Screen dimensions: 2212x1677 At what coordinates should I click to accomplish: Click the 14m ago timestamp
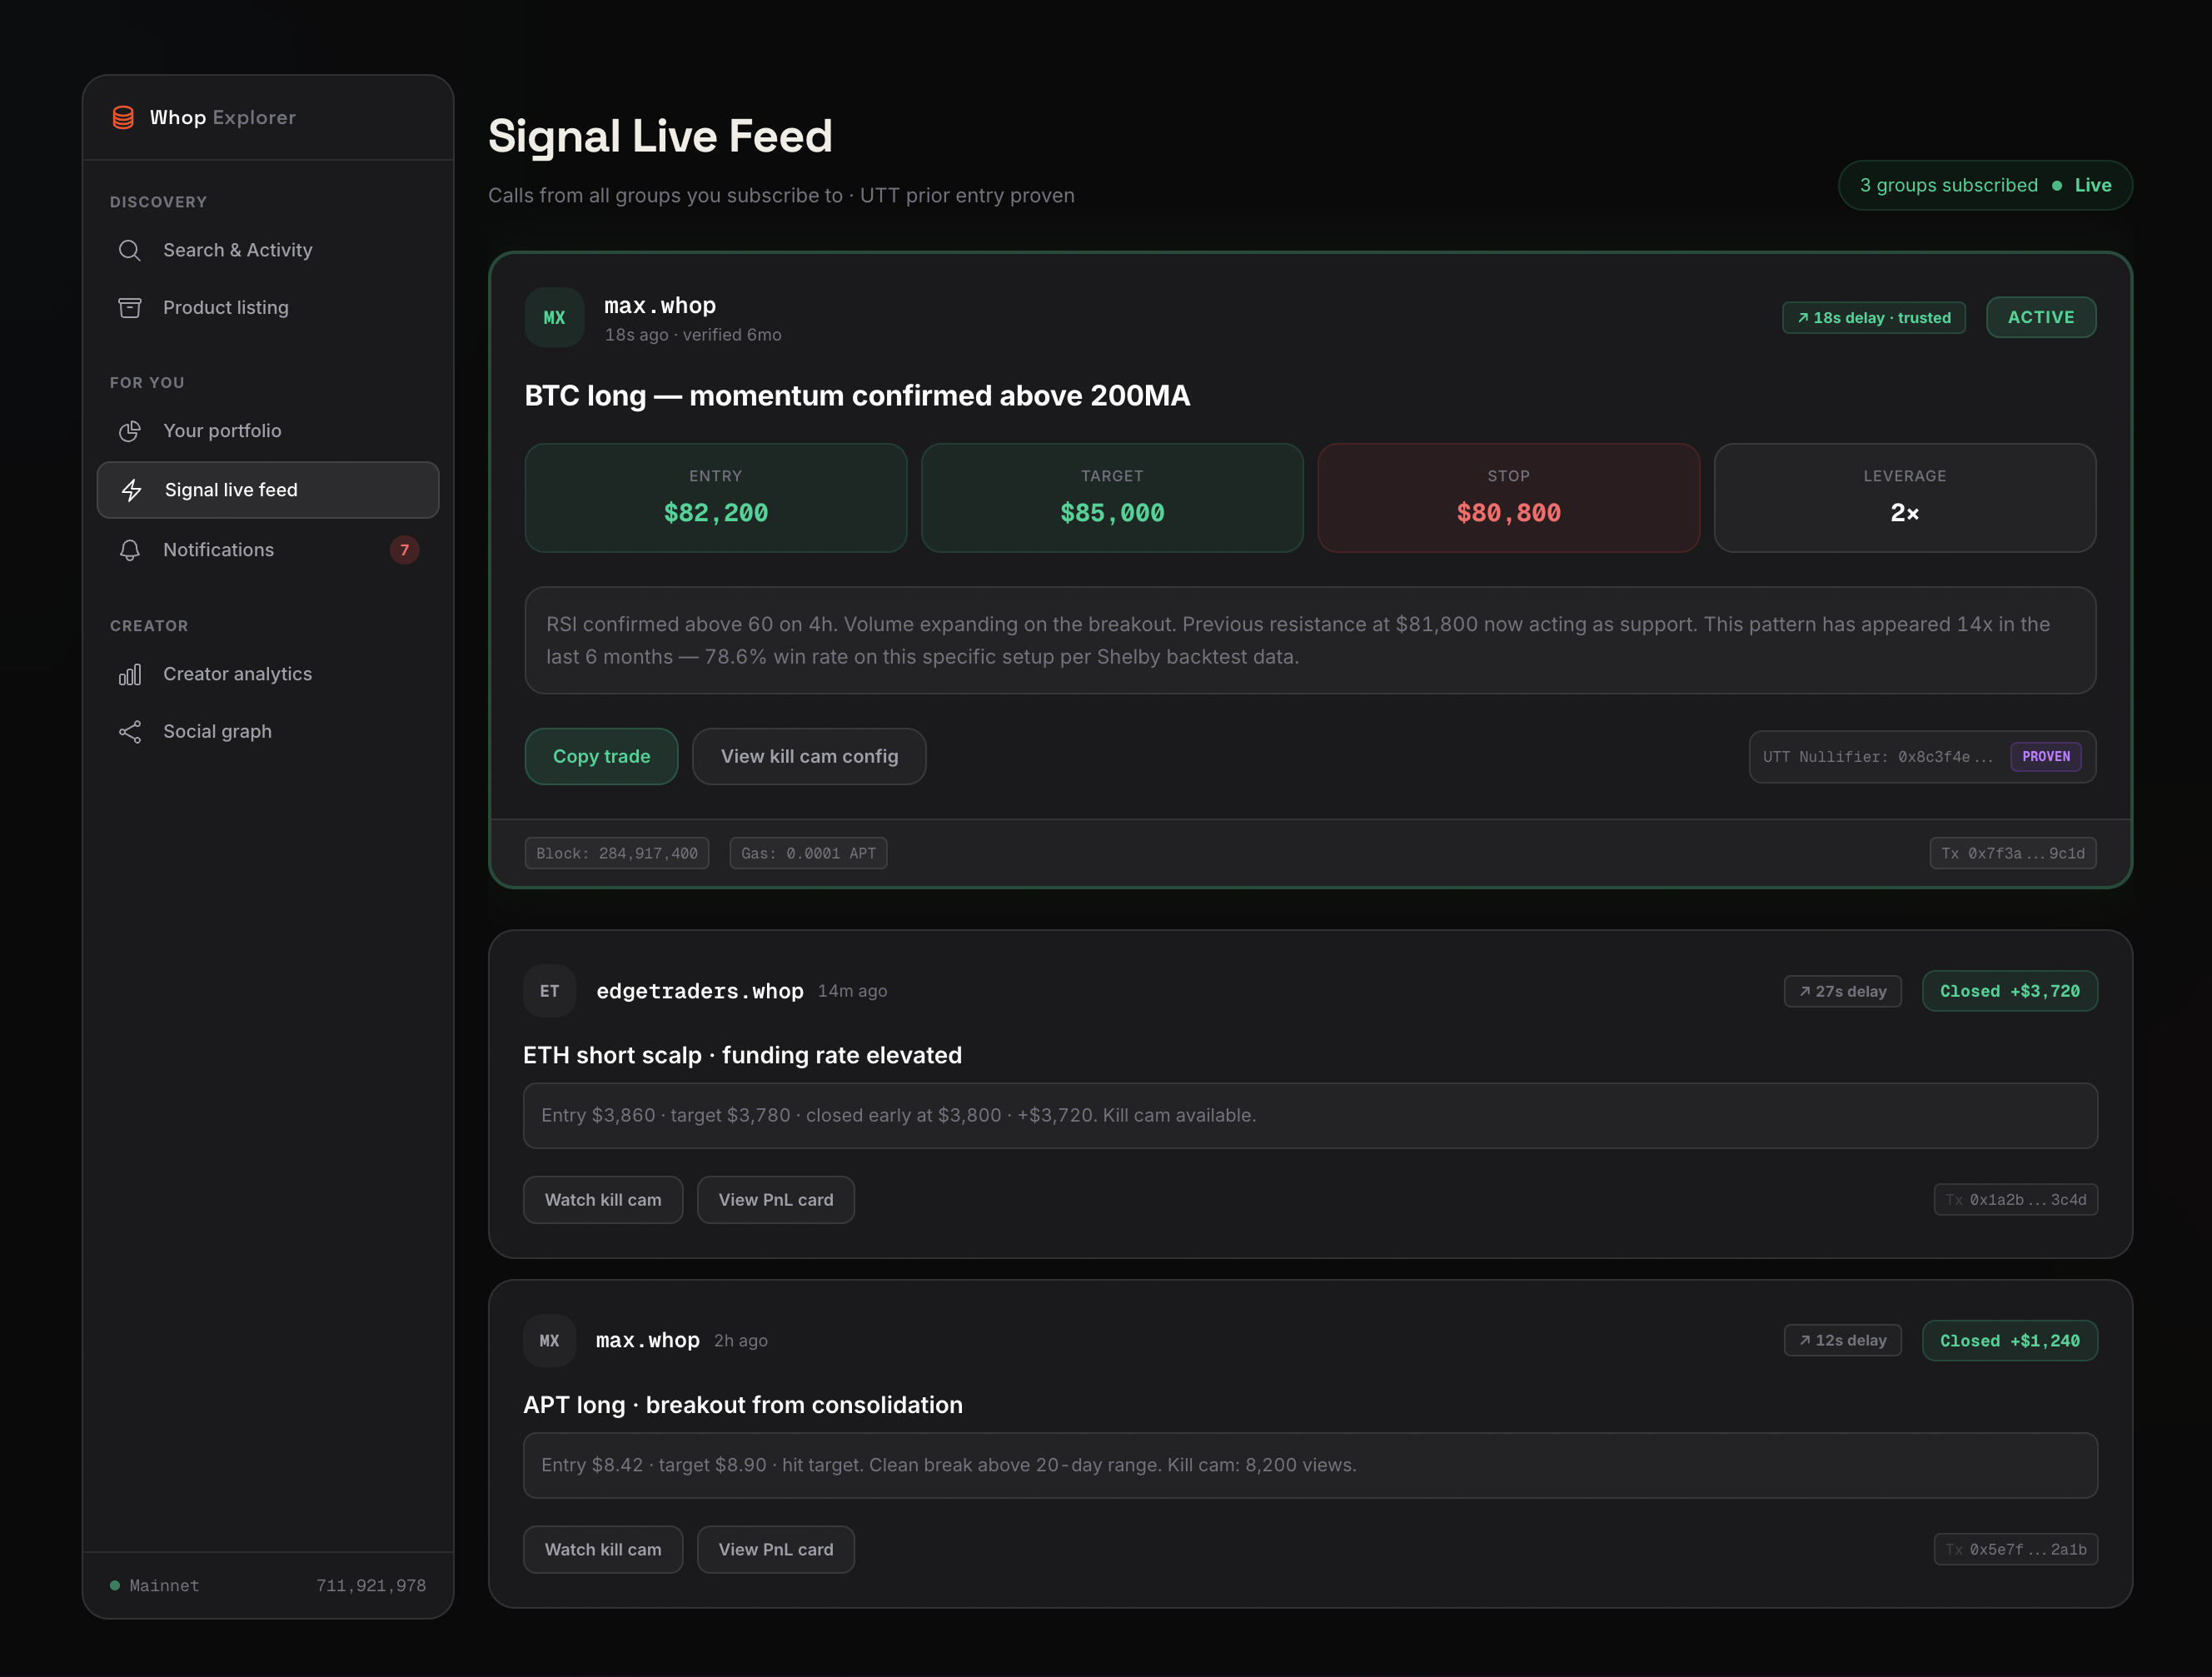pyautogui.click(x=852, y=991)
